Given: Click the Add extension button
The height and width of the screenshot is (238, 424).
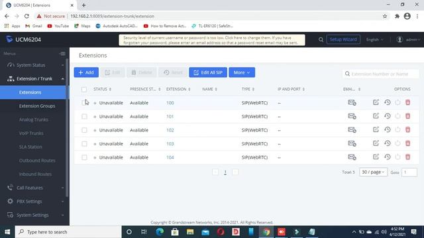Looking at the screenshot, I should 86,72.
